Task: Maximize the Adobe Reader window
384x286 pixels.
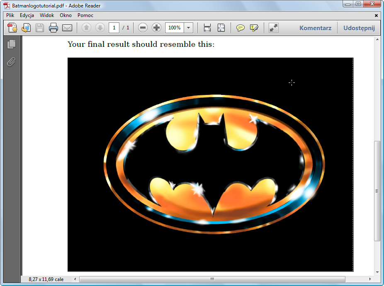Action: click(x=358, y=4)
